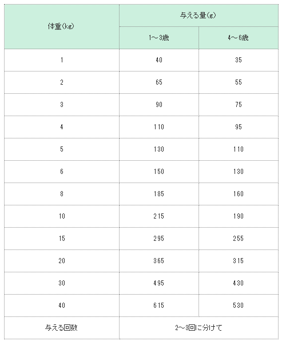This screenshot has width=282, height=341.
Task: Select the cell showing 530
Action: 239,306
